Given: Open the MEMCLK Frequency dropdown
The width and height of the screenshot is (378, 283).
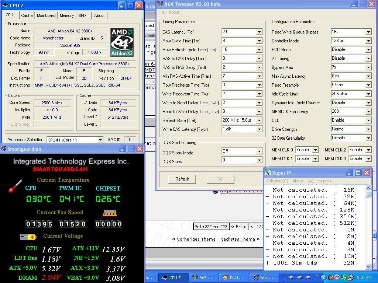Looking at the screenshot, I should [368, 111].
